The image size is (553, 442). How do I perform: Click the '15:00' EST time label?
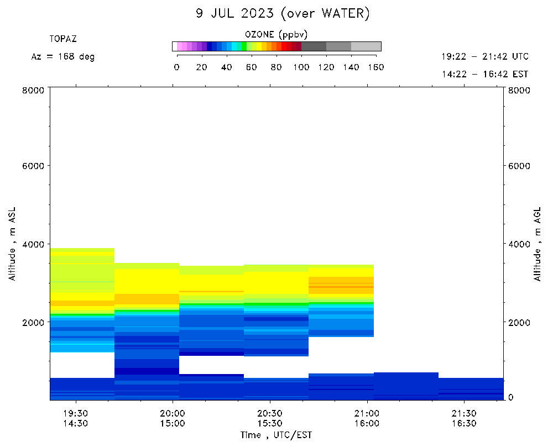pyautogui.click(x=173, y=423)
